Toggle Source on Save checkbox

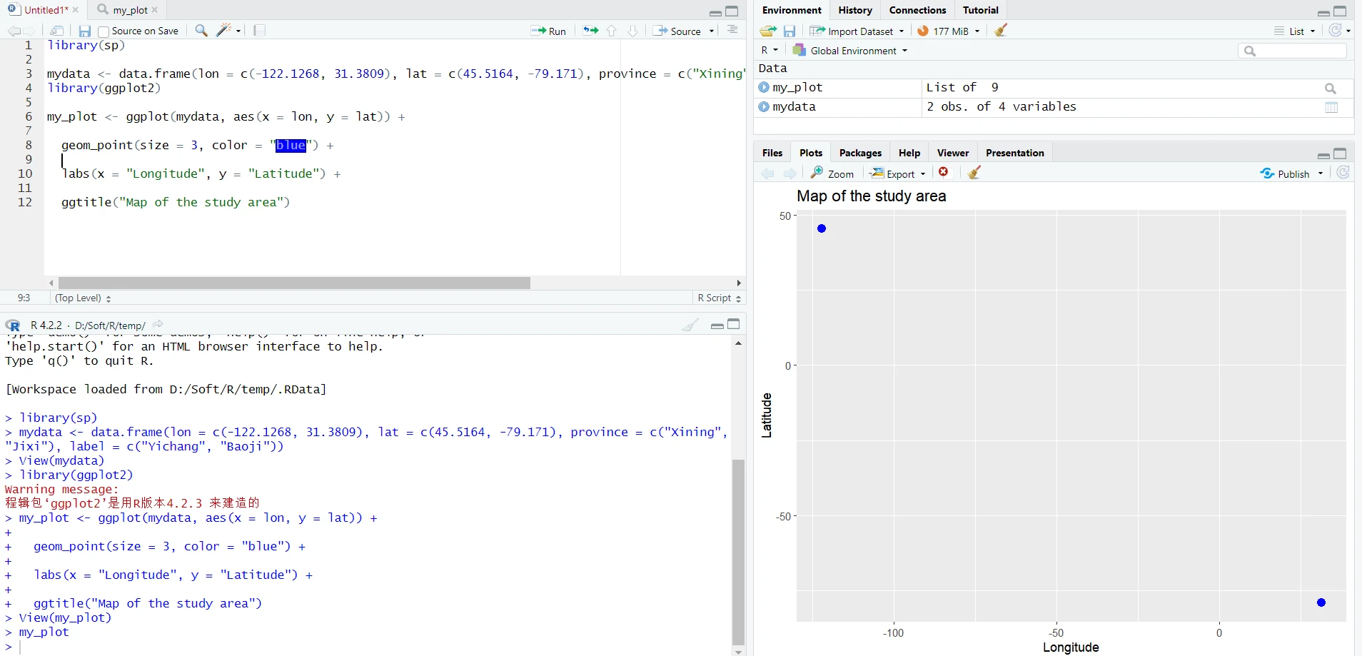[x=104, y=31]
